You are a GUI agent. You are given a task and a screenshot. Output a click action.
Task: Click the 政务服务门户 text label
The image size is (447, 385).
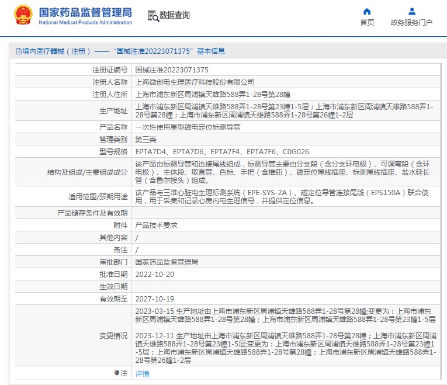[411, 23]
